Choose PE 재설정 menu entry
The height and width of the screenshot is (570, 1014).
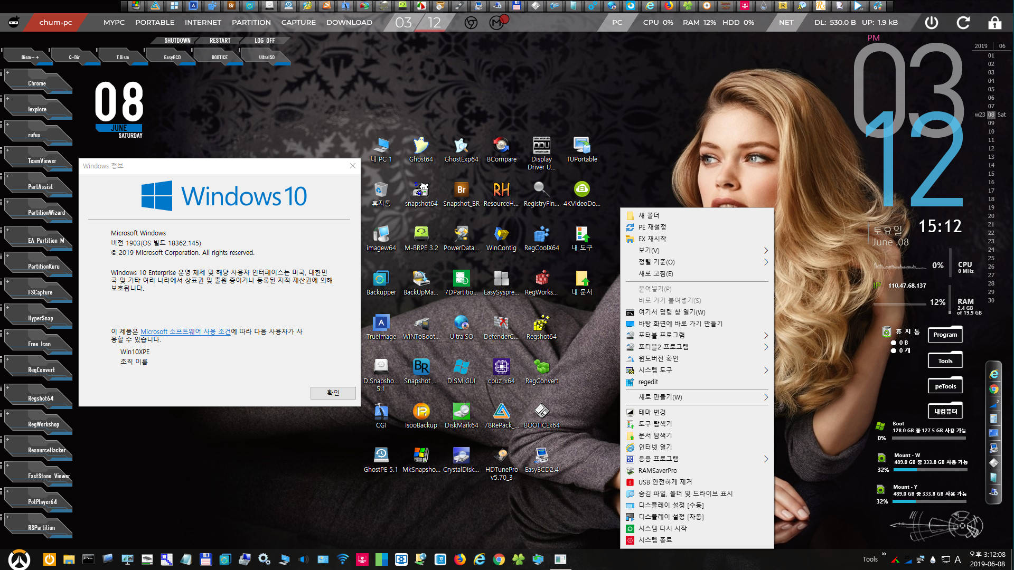point(697,227)
